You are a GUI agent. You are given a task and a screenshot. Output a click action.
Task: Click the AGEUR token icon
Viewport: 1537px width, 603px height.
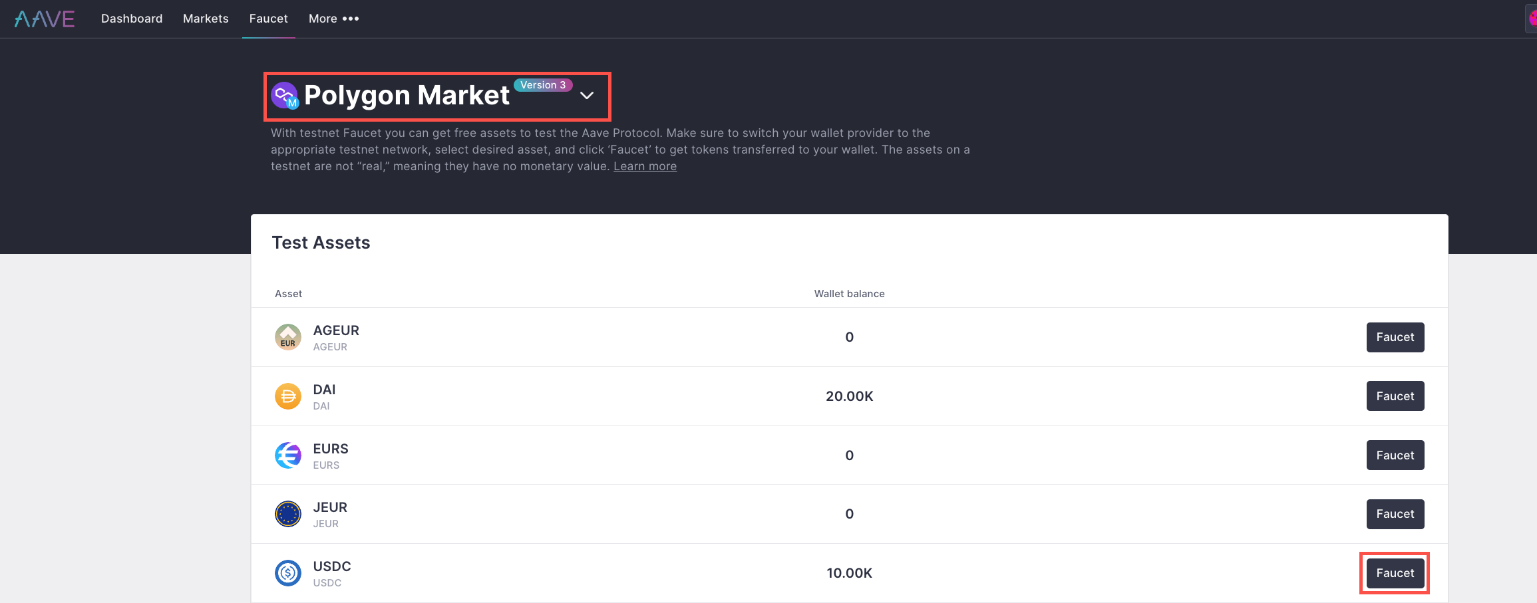(x=288, y=337)
